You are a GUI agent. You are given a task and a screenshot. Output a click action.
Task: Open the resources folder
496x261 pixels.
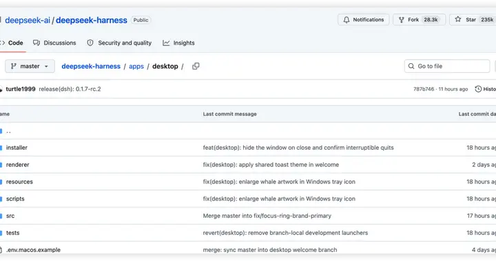(19, 181)
